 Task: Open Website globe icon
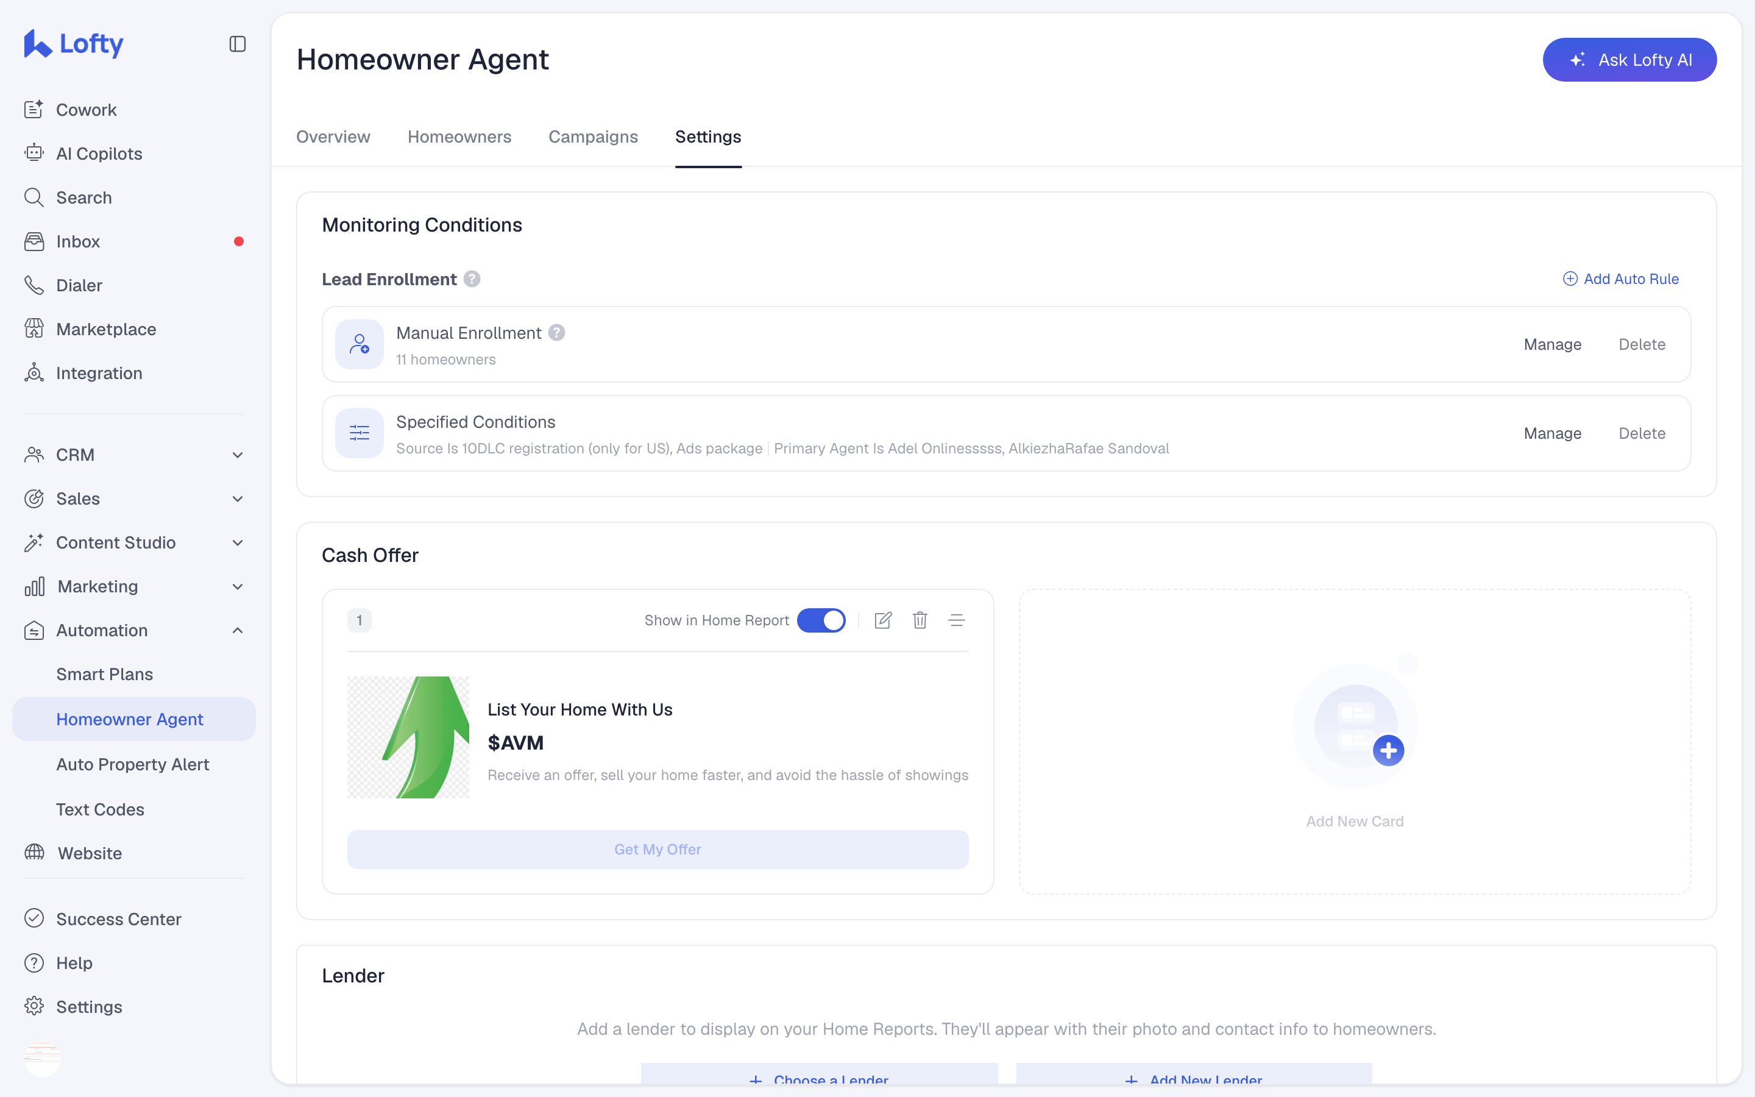[34, 853]
